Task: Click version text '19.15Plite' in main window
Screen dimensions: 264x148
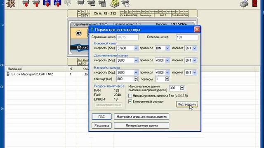Action: [179, 24]
